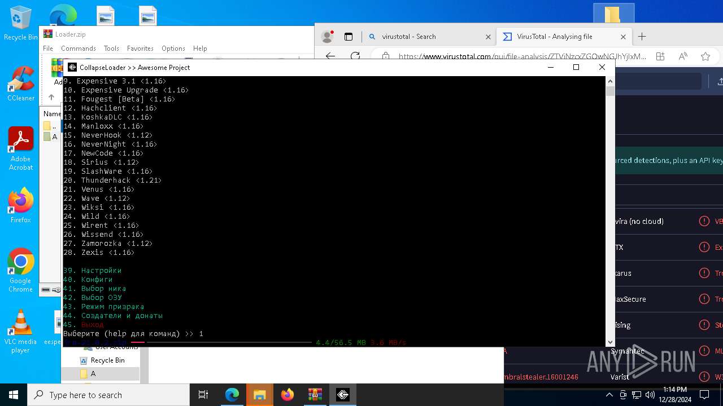The width and height of the screenshot is (723, 406).
Task: Click the Edge address bar URL
Action: click(x=522, y=56)
